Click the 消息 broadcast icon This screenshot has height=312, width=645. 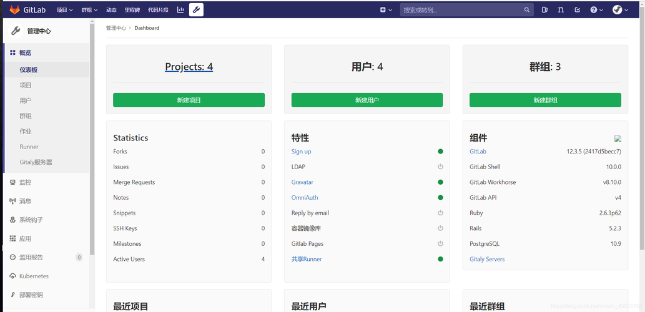click(12, 201)
